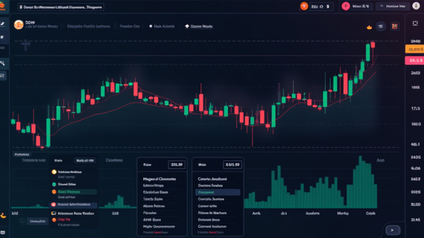
Task: Click the dark button at the top right
Action: coord(392,6)
